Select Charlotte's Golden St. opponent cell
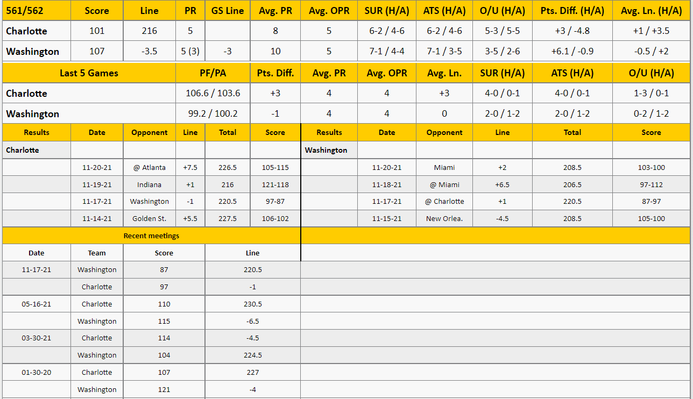This screenshot has height=399, width=693. 150,218
